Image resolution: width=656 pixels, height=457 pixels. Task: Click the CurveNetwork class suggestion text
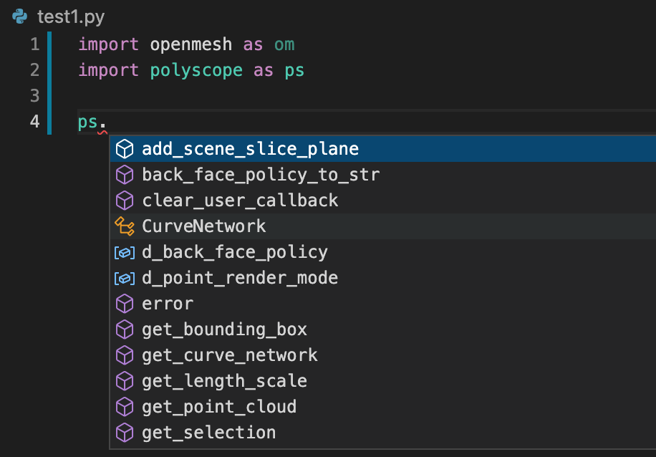click(203, 226)
